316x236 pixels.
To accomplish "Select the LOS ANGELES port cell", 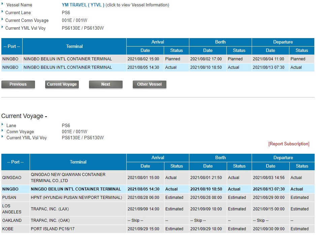I will (12, 209).
